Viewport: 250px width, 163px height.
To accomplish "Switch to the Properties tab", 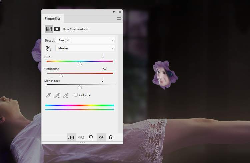I will coord(53,19).
